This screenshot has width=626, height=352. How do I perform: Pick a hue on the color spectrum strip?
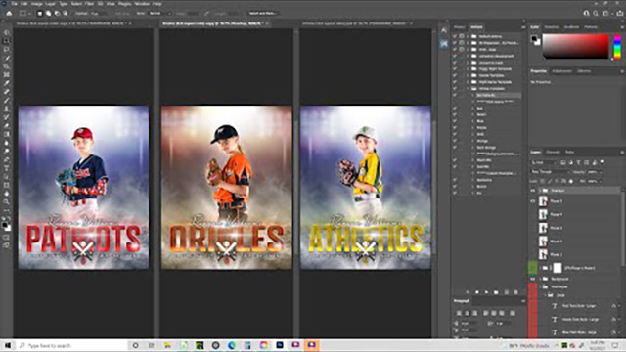click(617, 47)
